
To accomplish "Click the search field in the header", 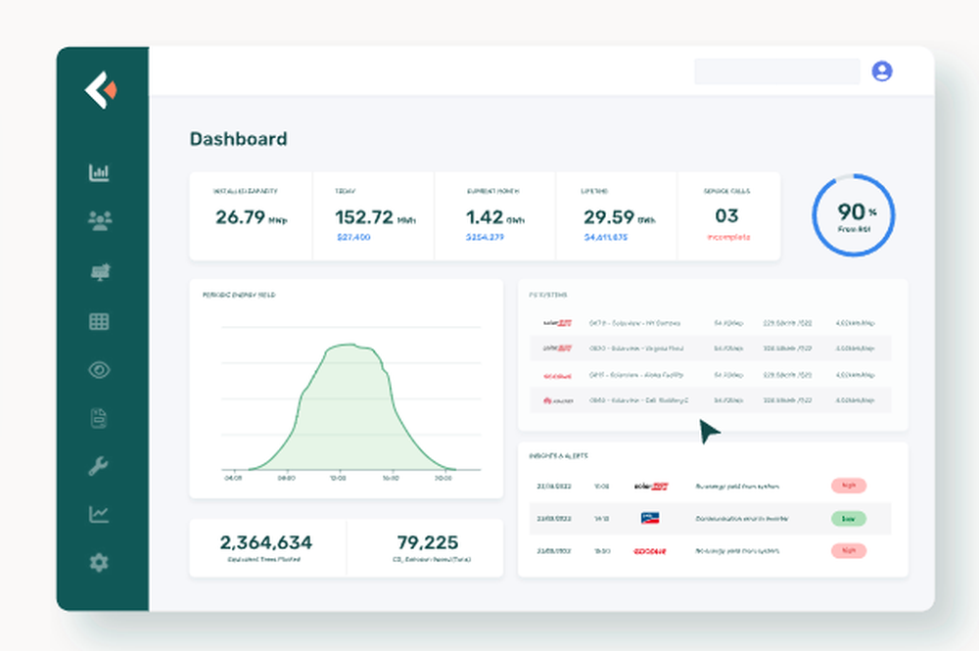I will coord(776,71).
